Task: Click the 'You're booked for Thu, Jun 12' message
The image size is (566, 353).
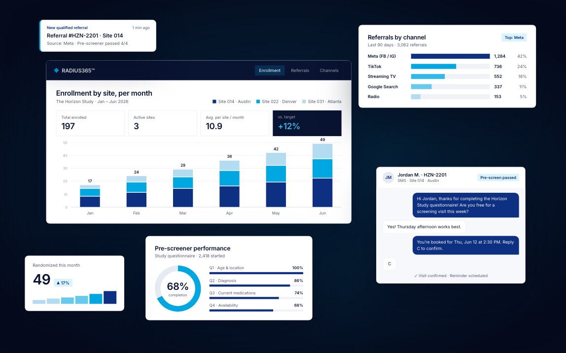Action: coord(465,245)
